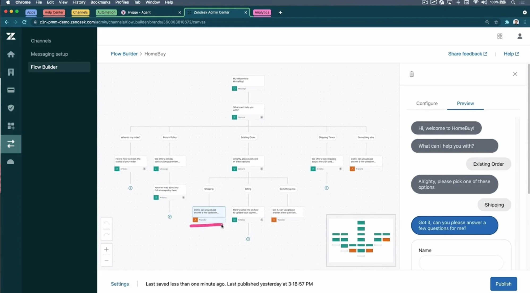Toggle the circular expand node bottom-center
The height and width of the screenshot is (293, 530).
click(x=248, y=239)
